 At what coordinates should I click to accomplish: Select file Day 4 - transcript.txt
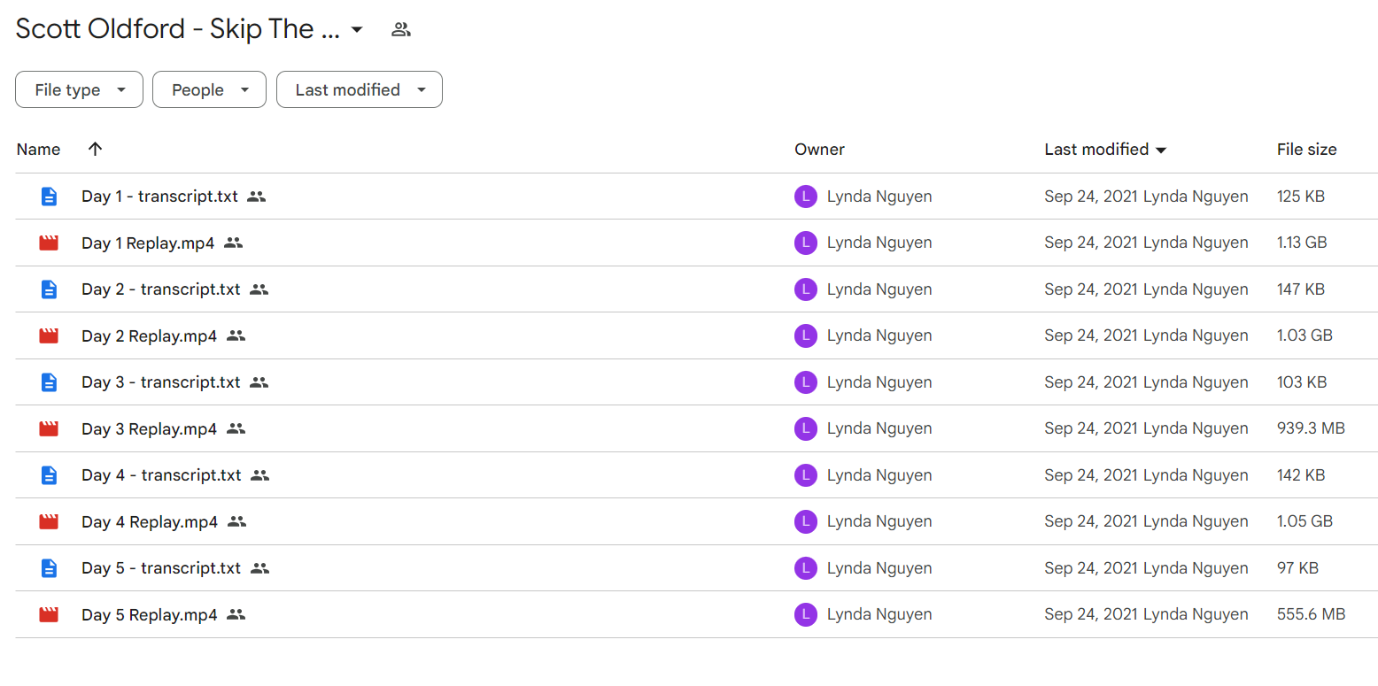coord(161,475)
